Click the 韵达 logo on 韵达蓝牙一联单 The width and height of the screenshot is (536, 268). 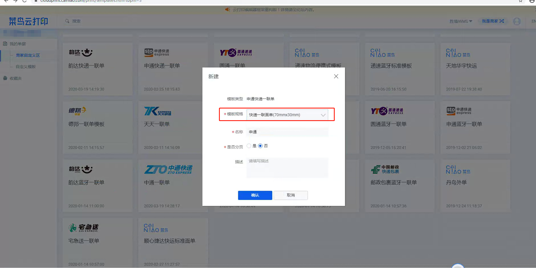click(x=81, y=169)
